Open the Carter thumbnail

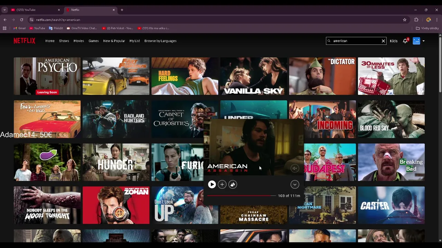coord(391,205)
